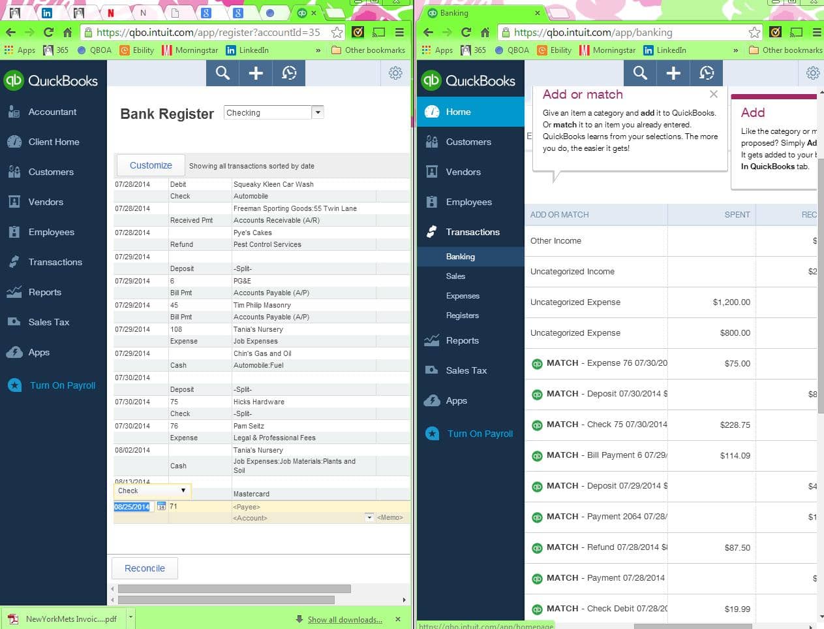
Task: Open LinkedIn bookmark in left browser
Action: point(247,50)
